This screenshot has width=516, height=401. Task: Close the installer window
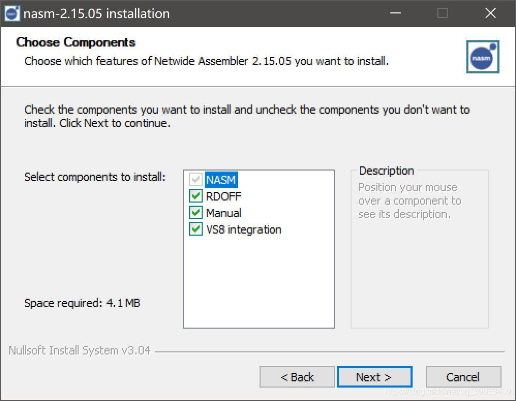coord(490,13)
